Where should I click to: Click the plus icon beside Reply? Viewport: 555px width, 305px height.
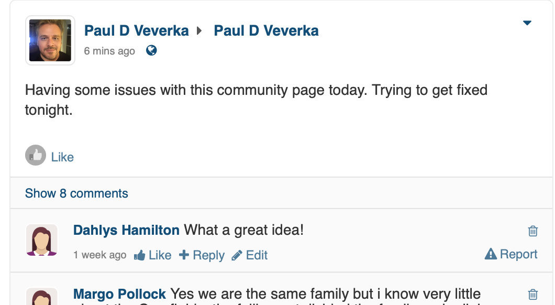pos(184,255)
